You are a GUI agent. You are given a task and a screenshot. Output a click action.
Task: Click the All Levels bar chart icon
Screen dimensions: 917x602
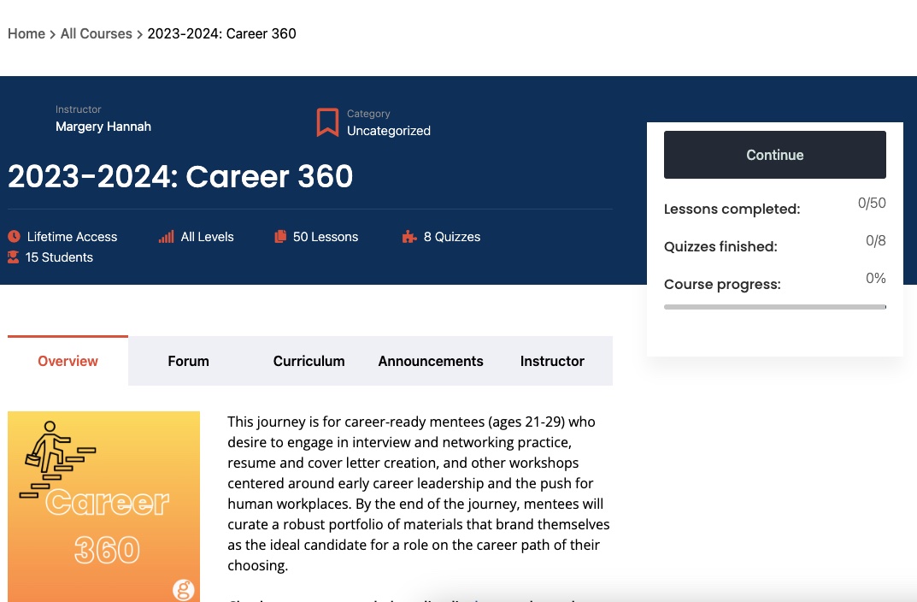pyautogui.click(x=166, y=237)
